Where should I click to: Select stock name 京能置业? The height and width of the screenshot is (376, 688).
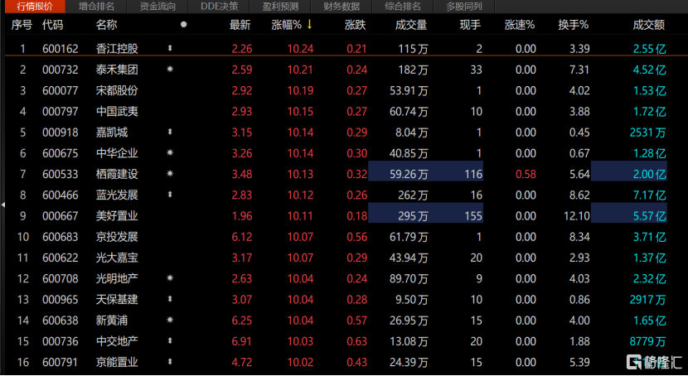(x=117, y=363)
